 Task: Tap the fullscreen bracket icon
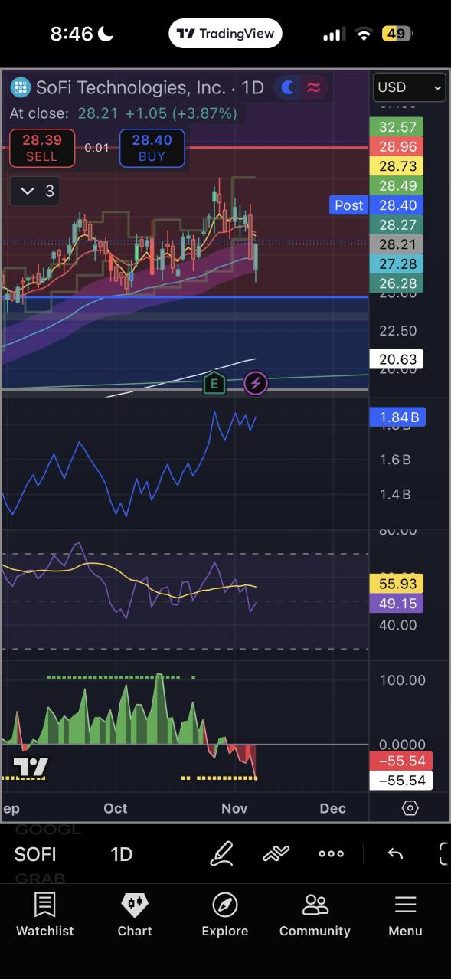pyautogui.click(x=443, y=853)
